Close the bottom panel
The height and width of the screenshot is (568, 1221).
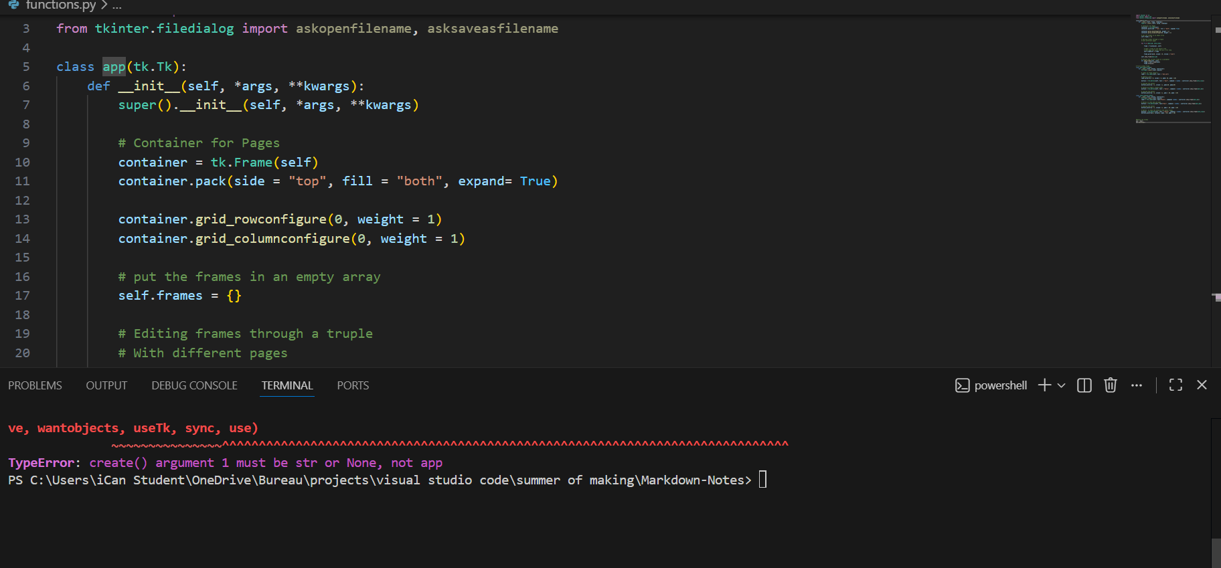click(x=1202, y=385)
